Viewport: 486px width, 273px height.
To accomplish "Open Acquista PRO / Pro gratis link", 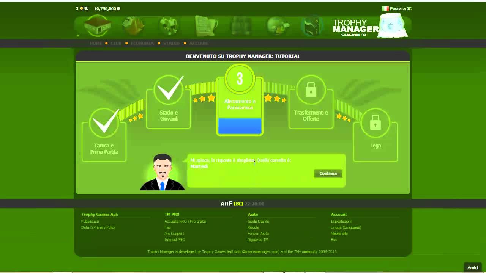I will pos(185,221).
